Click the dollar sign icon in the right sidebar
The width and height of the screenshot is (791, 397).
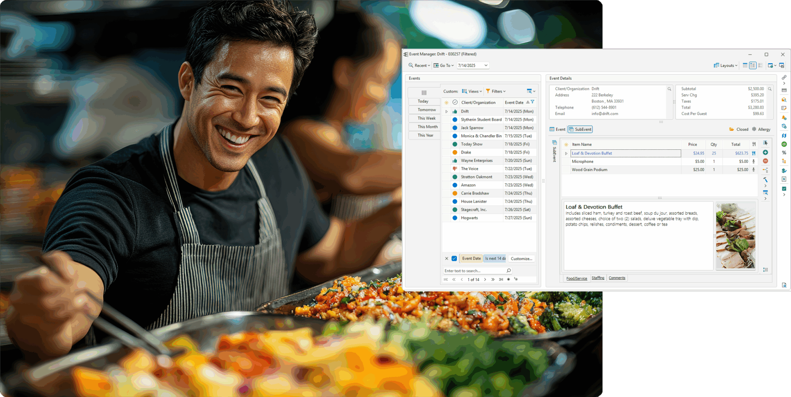(784, 170)
